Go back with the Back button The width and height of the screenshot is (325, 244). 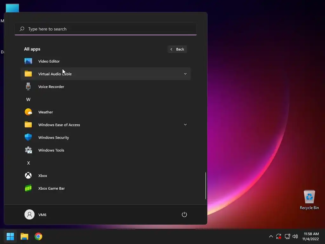(177, 49)
